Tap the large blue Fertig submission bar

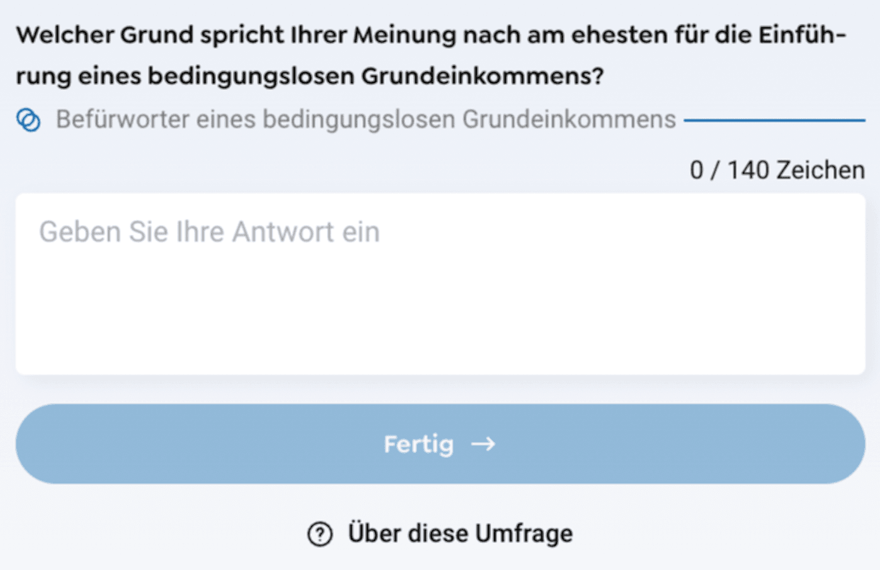440,444
